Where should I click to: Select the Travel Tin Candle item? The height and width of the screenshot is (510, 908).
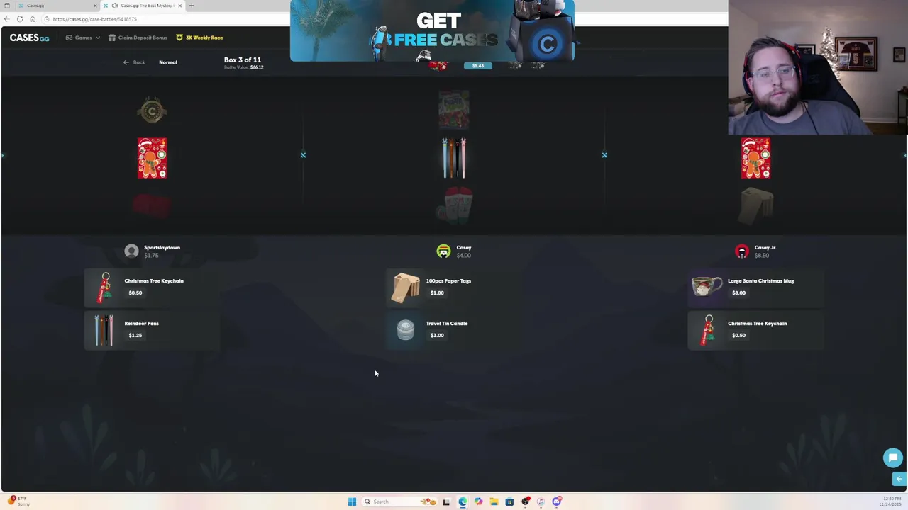(x=454, y=329)
